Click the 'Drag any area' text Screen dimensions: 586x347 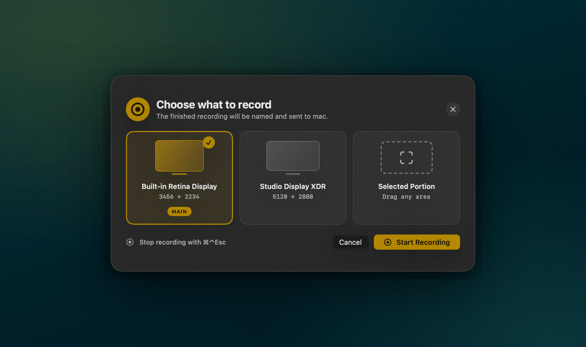pos(406,197)
